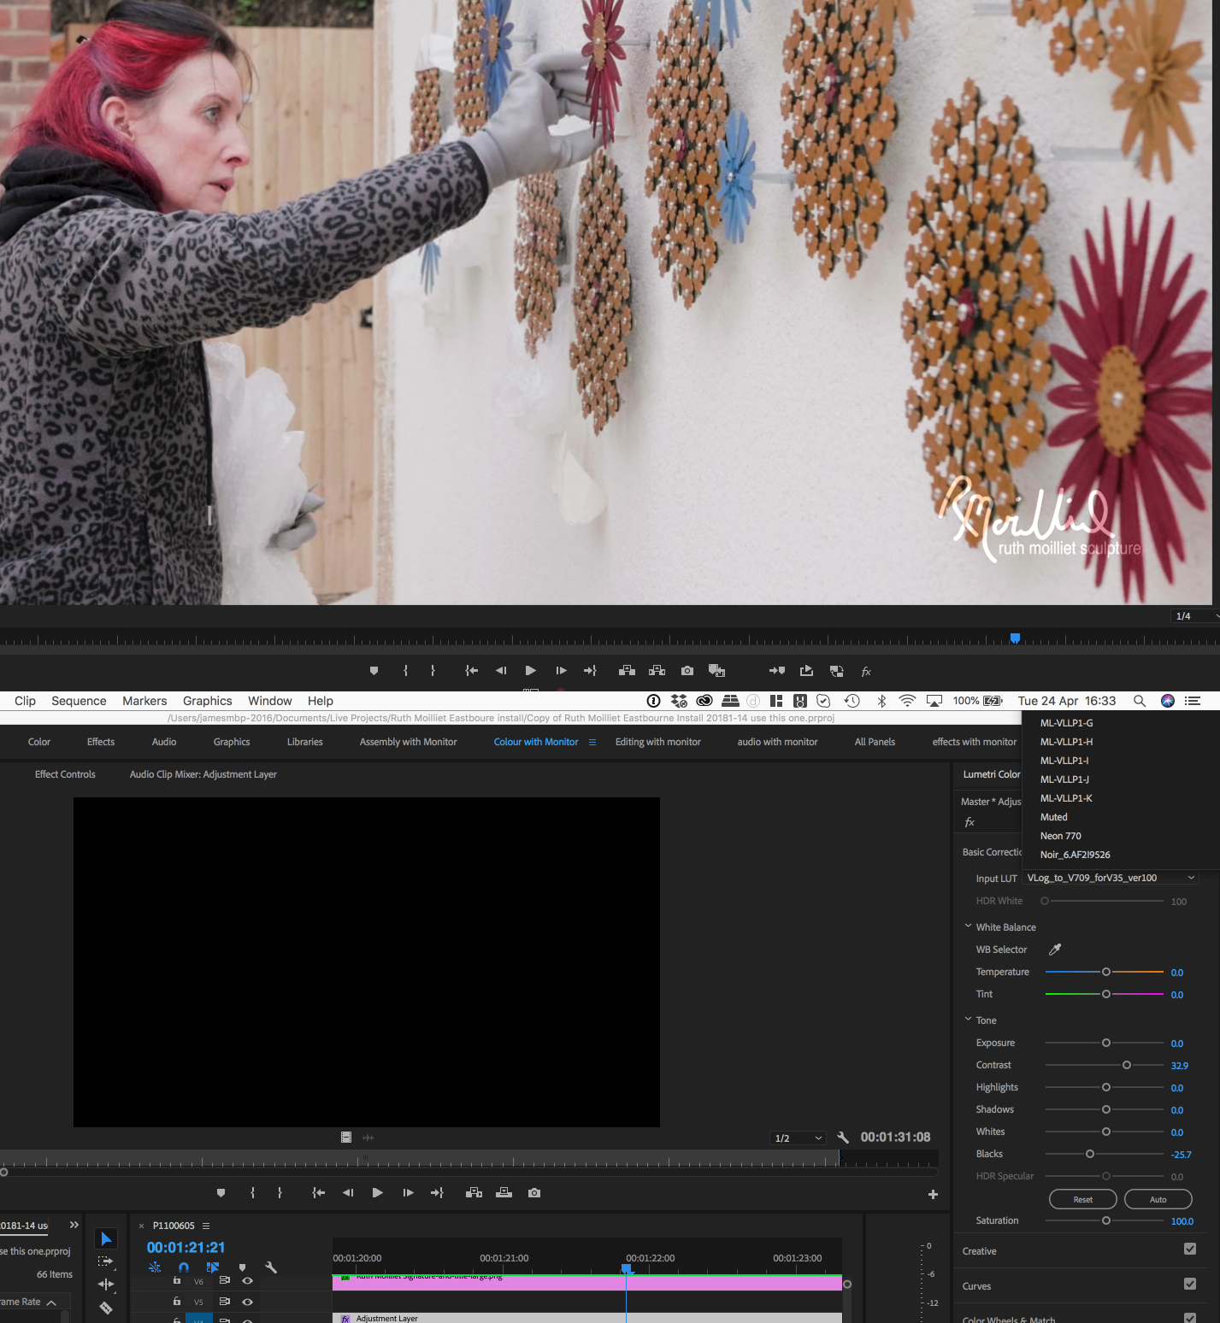Open Source monitor 1/2 resolution dropdown
Image resolution: width=1220 pixels, height=1323 pixels.
click(x=799, y=1138)
